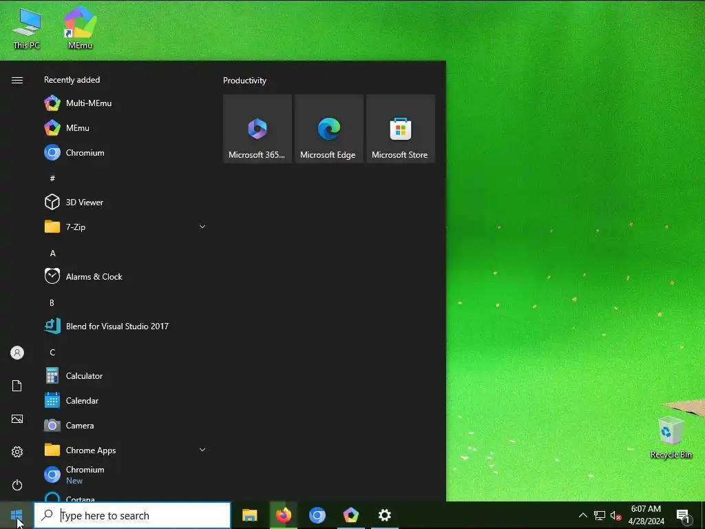Click the B letter header in app list

[52, 303]
